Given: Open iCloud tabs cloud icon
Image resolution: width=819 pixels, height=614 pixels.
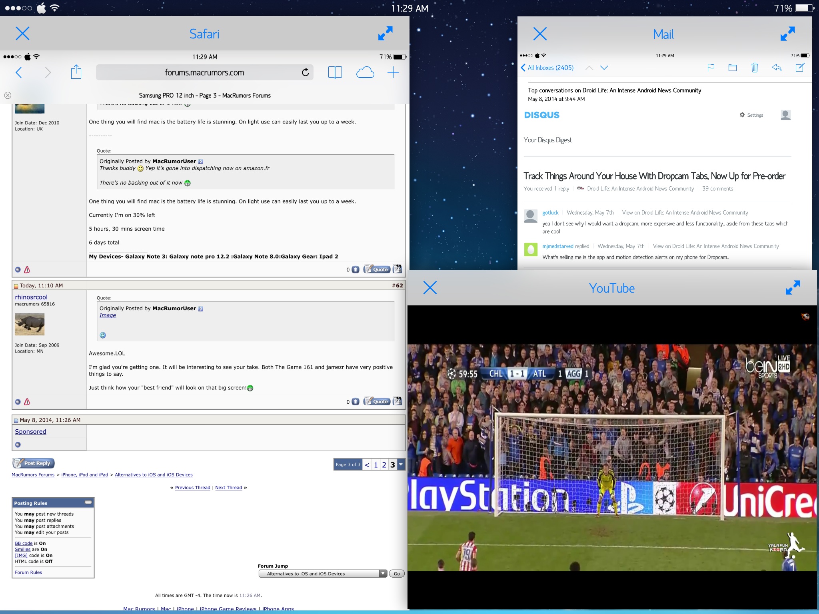Looking at the screenshot, I should 365,72.
